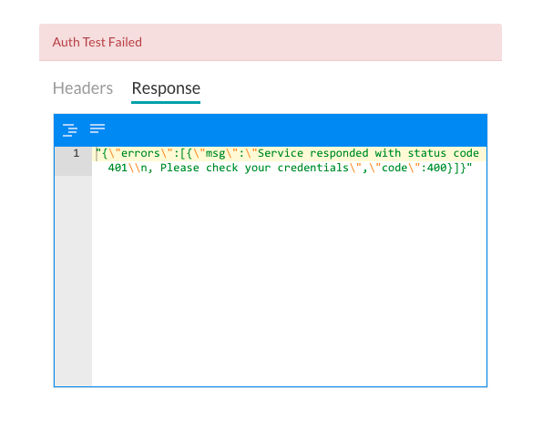Click the first line of the JSON response

click(287, 153)
